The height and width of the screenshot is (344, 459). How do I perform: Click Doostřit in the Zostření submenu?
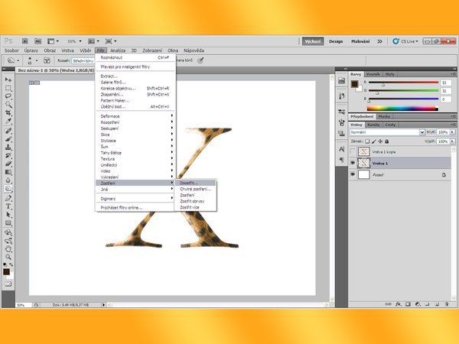point(187,182)
